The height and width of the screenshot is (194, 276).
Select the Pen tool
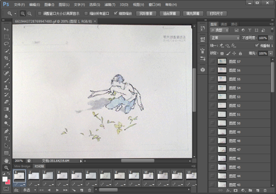pyautogui.click(x=6, y=131)
